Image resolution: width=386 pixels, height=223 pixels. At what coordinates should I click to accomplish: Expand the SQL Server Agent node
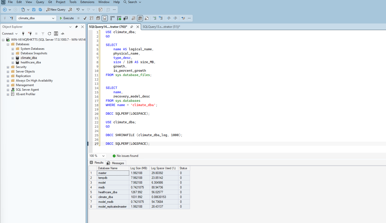click(8, 90)
